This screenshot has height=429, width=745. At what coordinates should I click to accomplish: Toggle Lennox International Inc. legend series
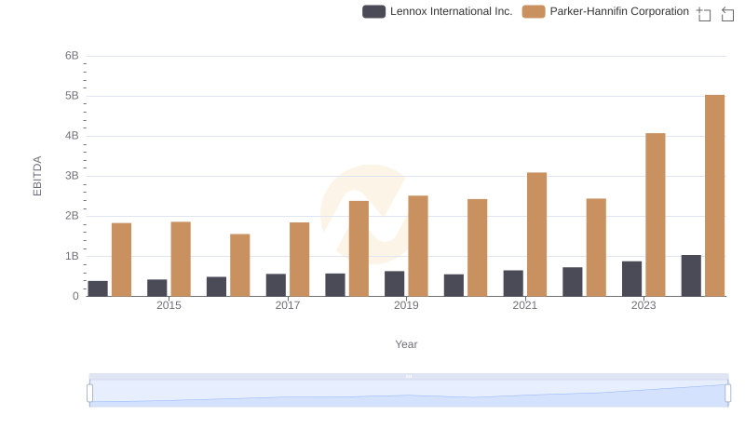(x=437, y=11)
